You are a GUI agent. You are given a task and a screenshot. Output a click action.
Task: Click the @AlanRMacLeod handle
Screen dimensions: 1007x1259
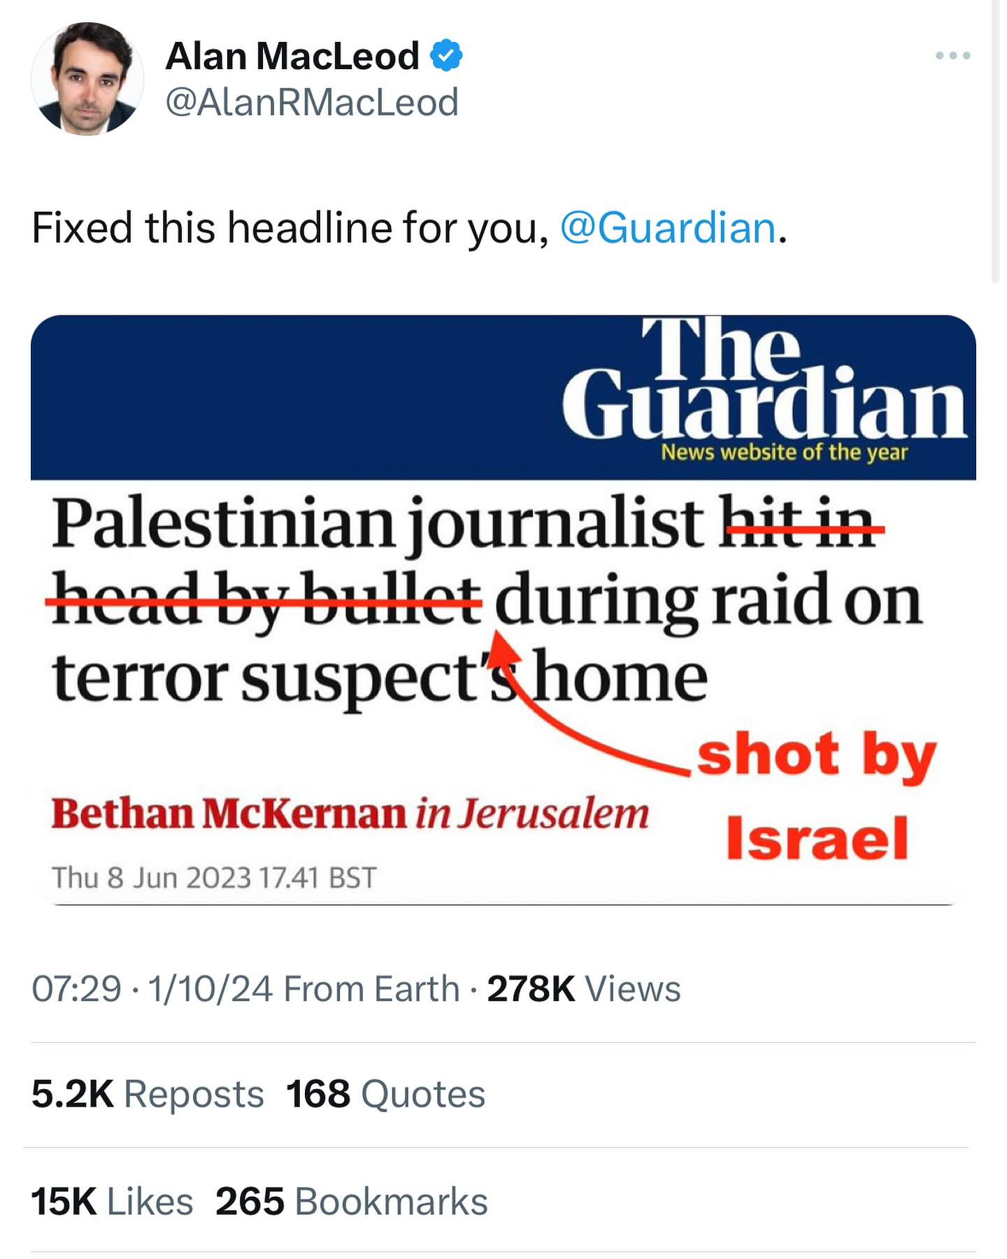click(x=311, y=102)
